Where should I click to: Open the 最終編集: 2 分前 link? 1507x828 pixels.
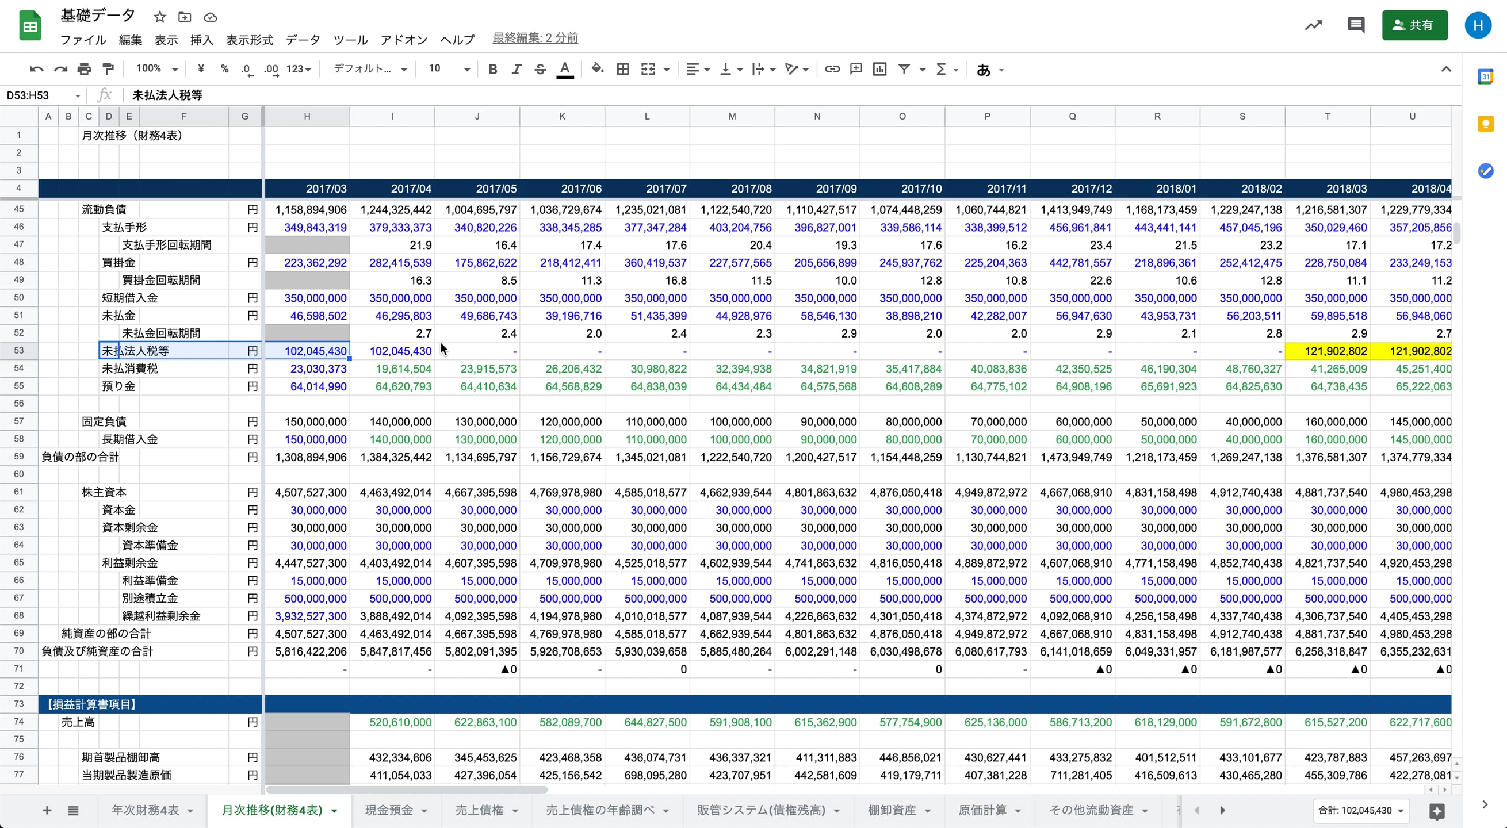(x=535, y=38)
